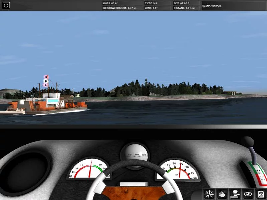Click the speedometer gauge in knots
Viewport: 267px width, 200px height.
pos(178,170)
